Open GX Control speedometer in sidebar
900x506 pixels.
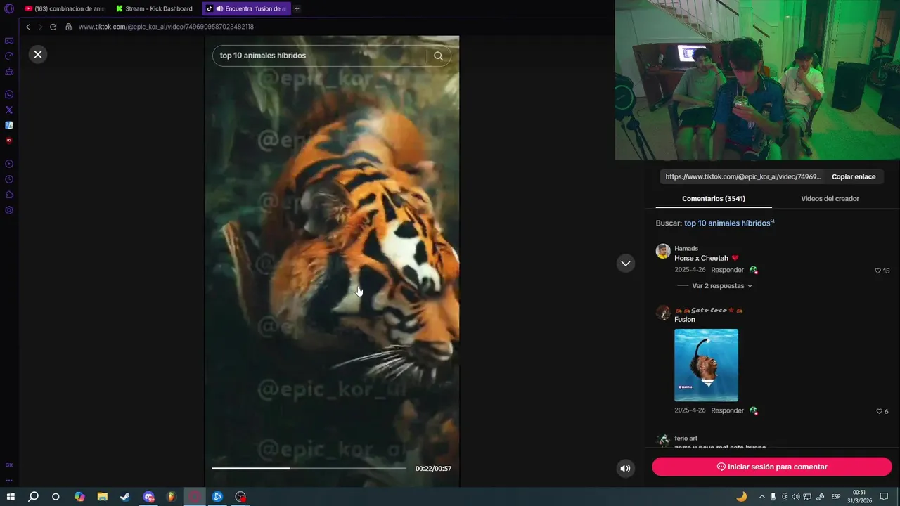pos(9,56)
